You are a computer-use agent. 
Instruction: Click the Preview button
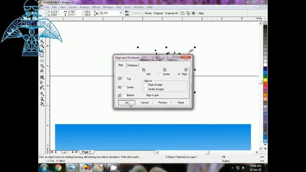coord(163,103)
